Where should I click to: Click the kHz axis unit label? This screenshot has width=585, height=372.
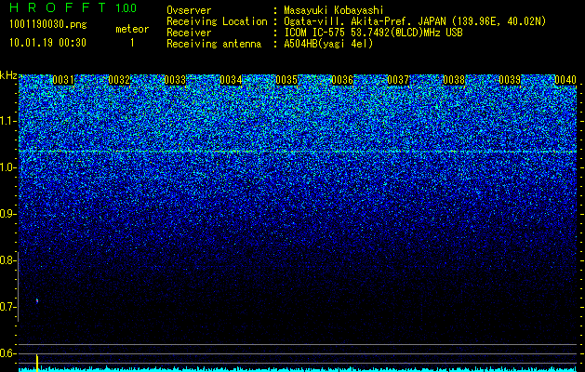[8, 75]
